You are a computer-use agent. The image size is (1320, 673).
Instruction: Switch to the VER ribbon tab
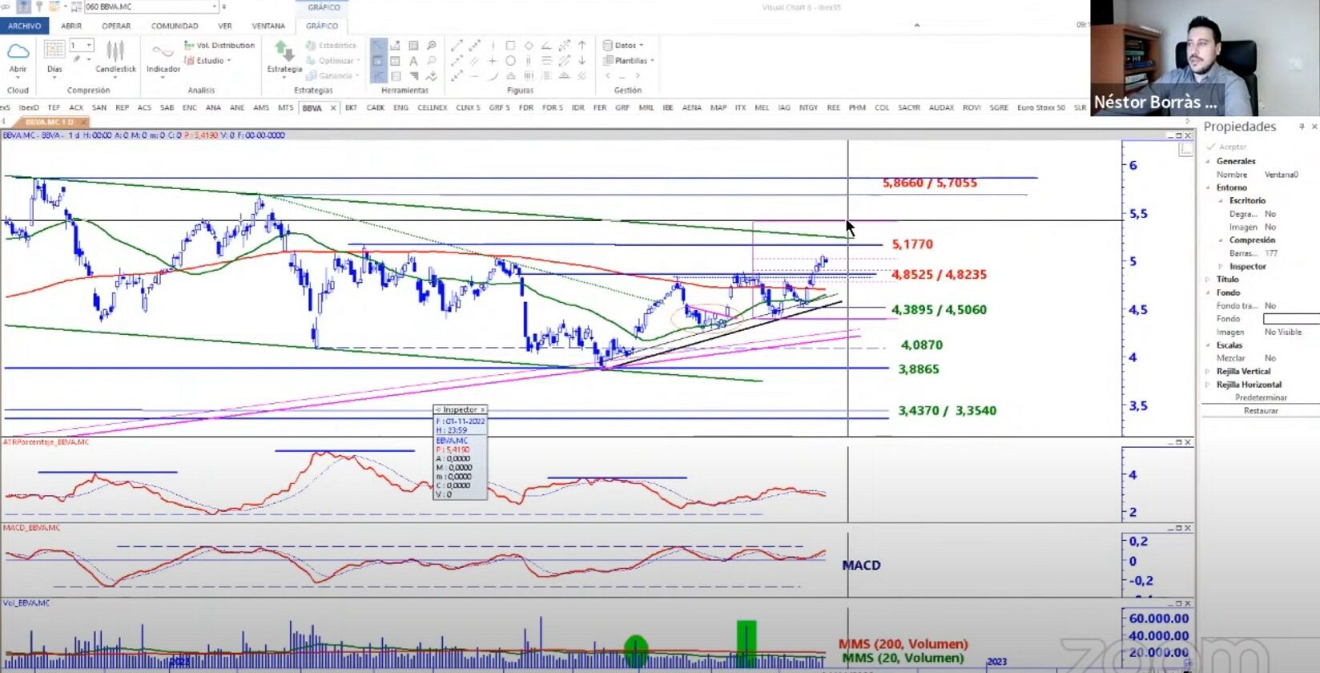coord(225,26)
